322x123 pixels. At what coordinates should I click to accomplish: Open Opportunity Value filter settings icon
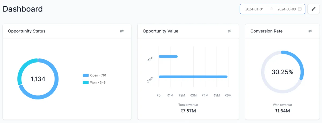click(229, 31)
